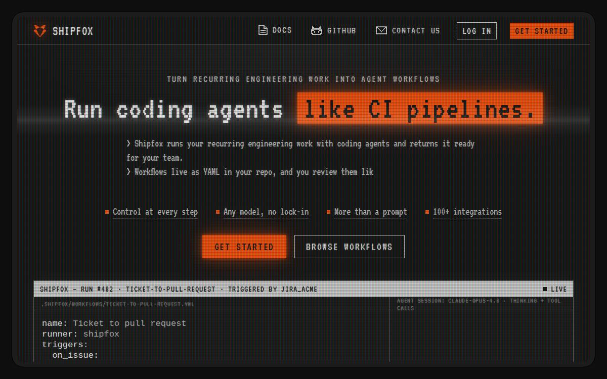Click the Docs document icon
The width and height of the screenshot is (607, 379).
(263, 30)
